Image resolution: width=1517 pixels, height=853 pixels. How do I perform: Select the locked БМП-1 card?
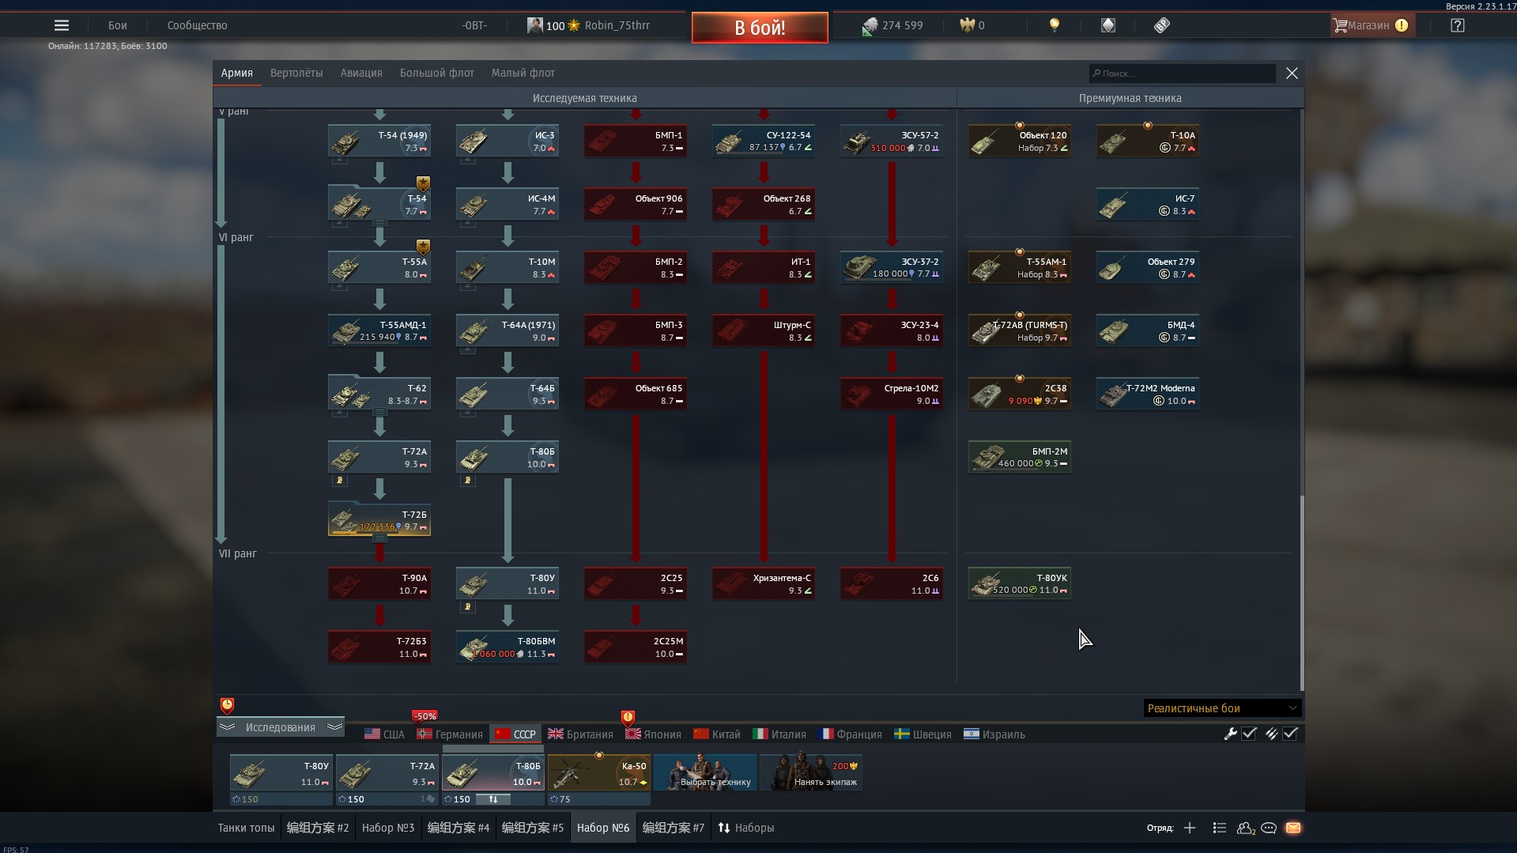click(636, 141)
